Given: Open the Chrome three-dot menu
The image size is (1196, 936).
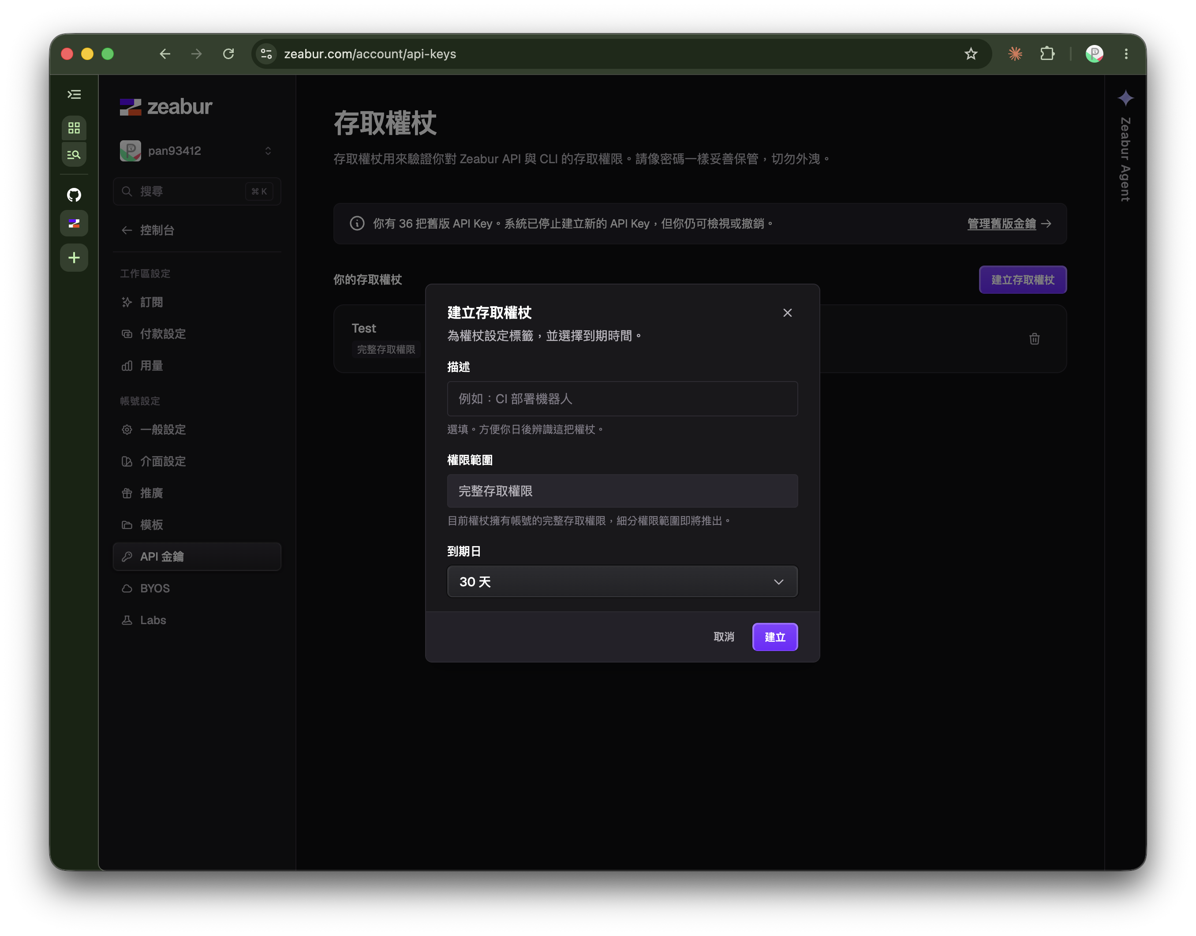Looking at the screenshot, I should pyautogui.click(x=1126, y=54).
